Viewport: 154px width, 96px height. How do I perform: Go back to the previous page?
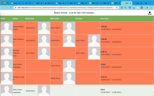point(3,7)
